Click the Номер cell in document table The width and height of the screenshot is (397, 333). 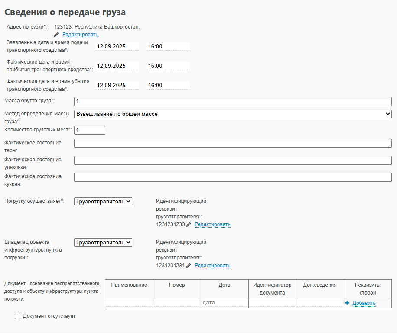[x=177, y=303]
